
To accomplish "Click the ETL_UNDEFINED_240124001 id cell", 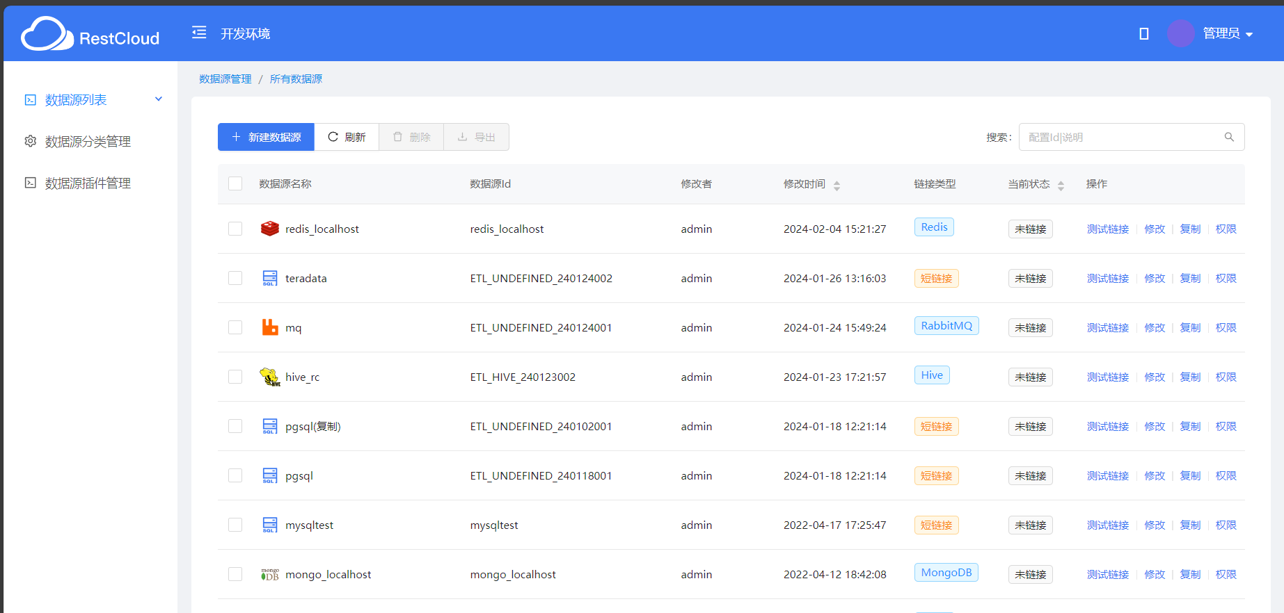I will coord(541,327).
